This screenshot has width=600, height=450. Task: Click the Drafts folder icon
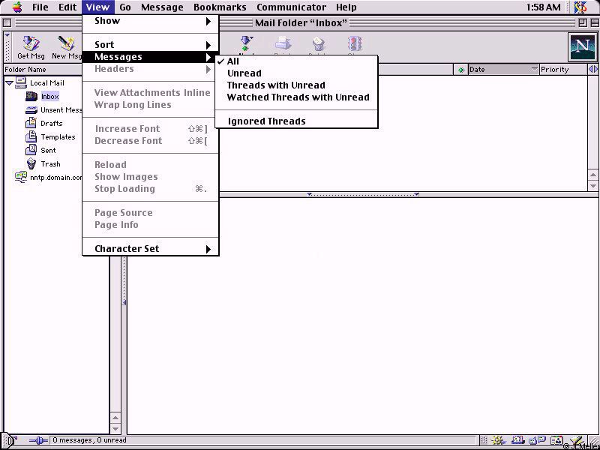pyautogui.click(x=31, y=123)
